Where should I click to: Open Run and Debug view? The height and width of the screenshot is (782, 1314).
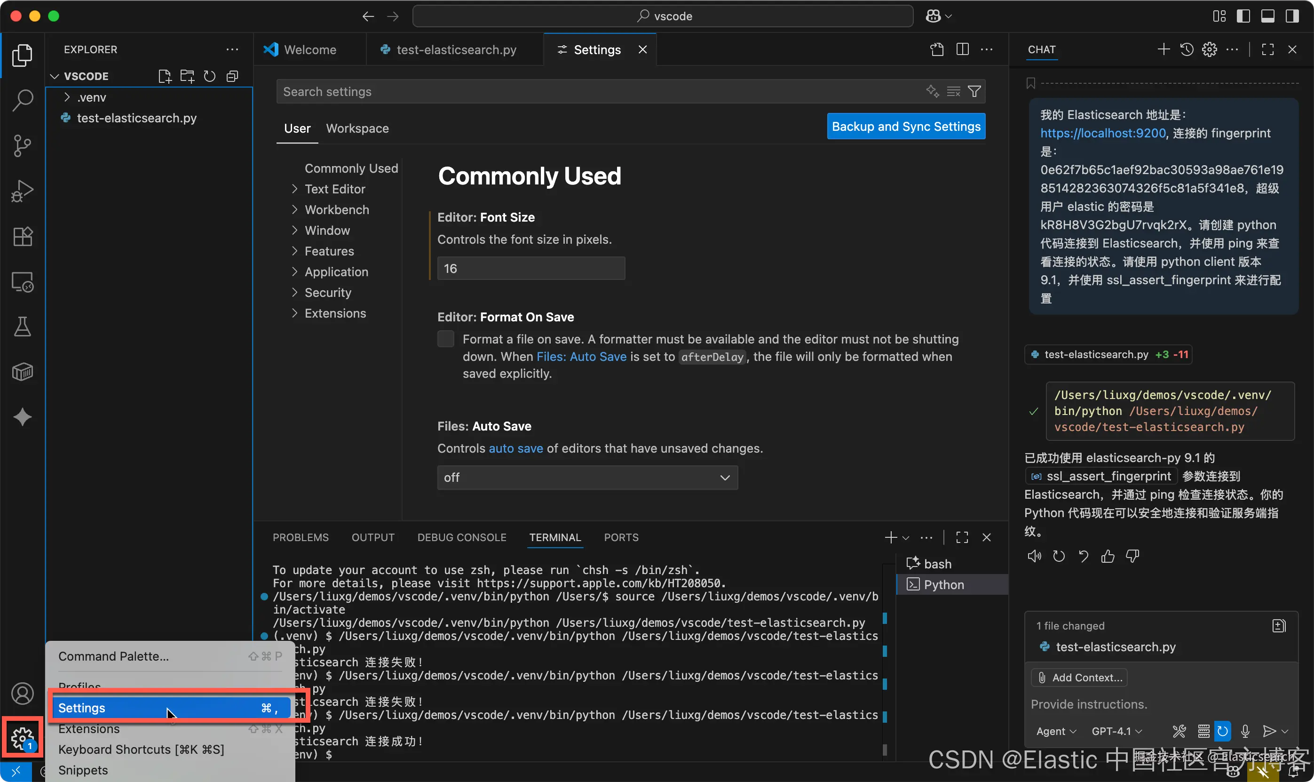pyautogui.click(x=22, y=191)
